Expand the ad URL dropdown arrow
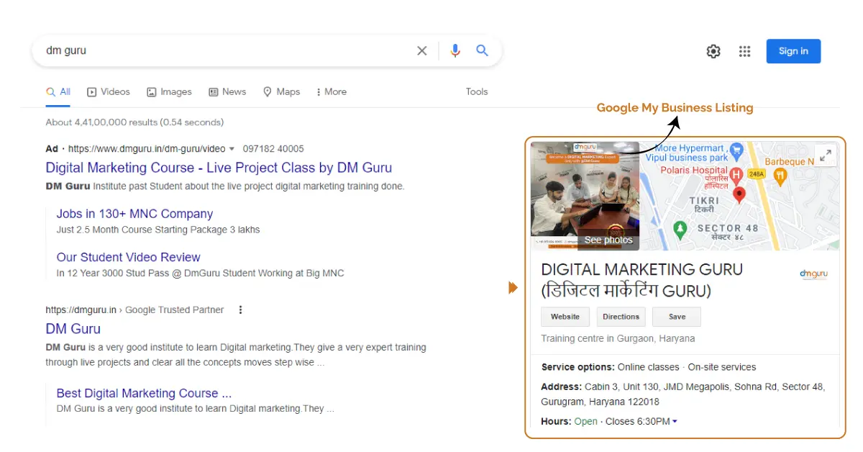Image resolution: width=863 pixels, height=452 pixels. pos(232,149)
